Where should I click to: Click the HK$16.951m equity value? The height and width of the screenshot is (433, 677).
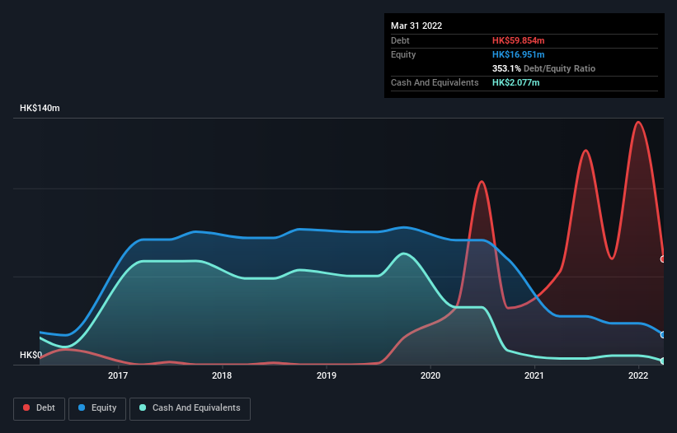[518, 54]
